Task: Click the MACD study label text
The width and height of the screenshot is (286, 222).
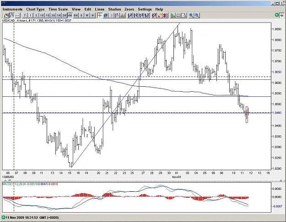Action: click(30, 184)
